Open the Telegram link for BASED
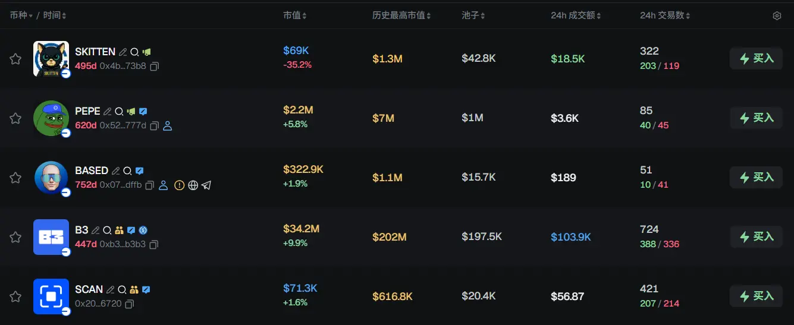 (206, 185)
